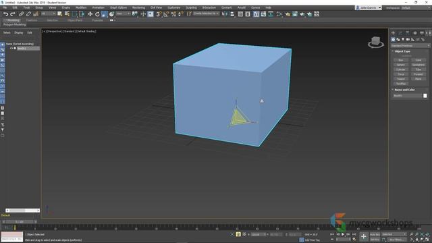Viewport: 432px width, 243px height.
Task: Select the Unlink Selection tool
Action: tap(28, 14)
